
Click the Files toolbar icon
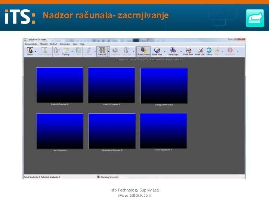pyautogui.click(x=217, y=51)
